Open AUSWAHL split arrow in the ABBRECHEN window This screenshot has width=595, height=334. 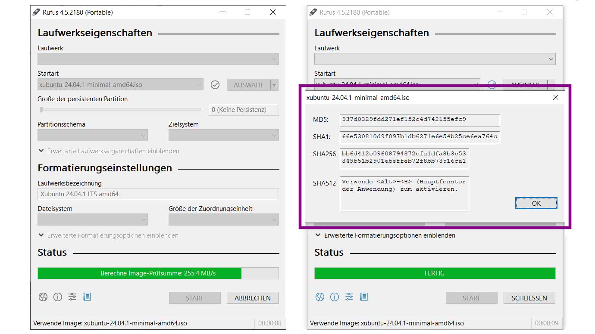(275, 85)
